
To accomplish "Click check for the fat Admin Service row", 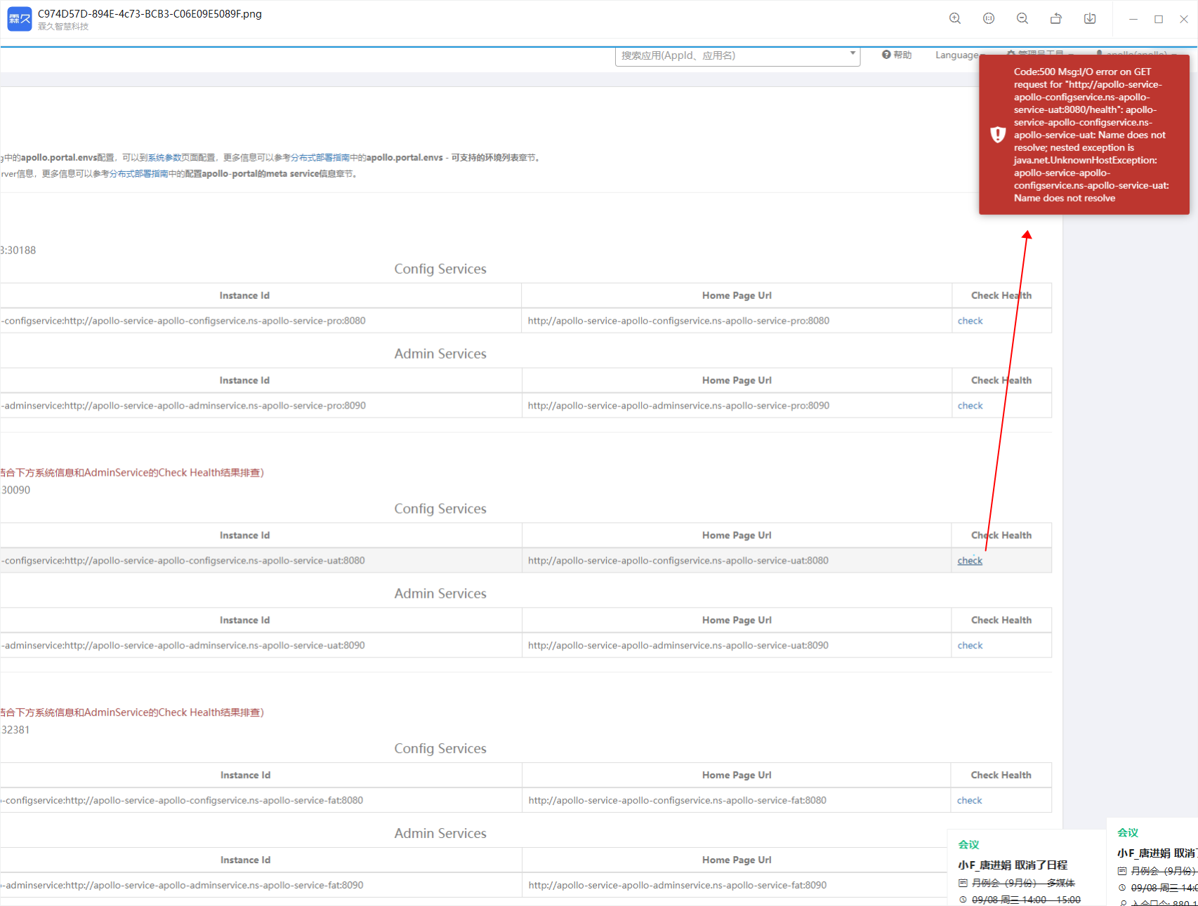I will coord(969,885).
